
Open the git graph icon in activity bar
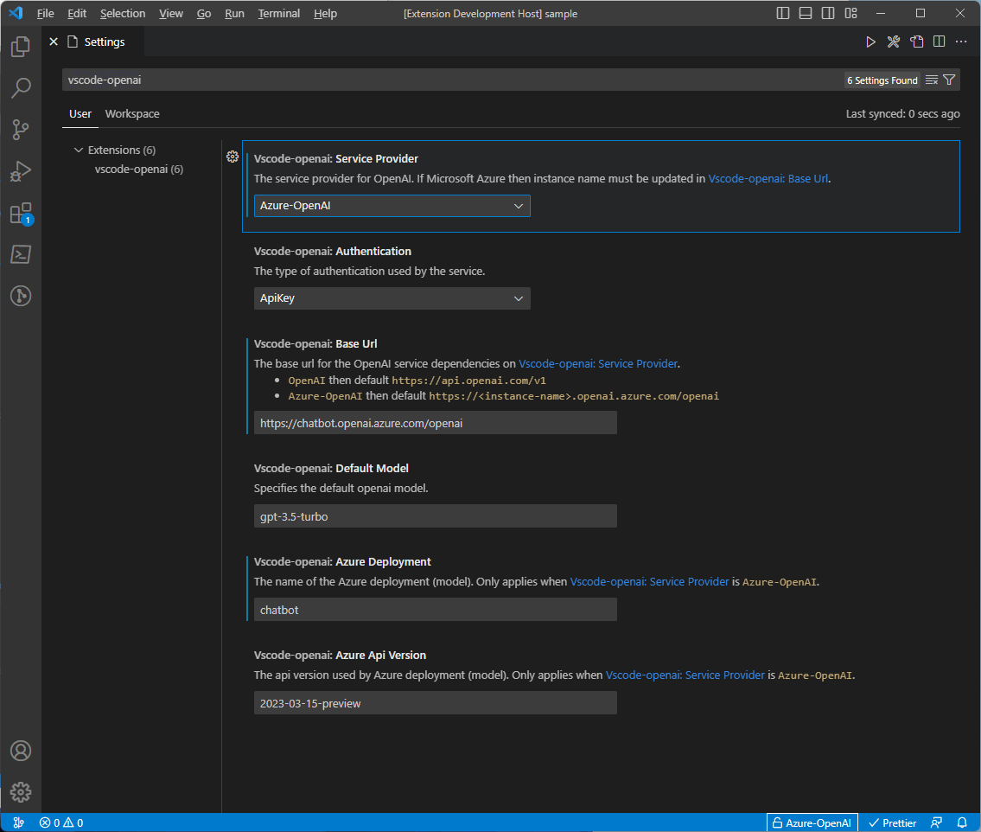coord(21,296)
